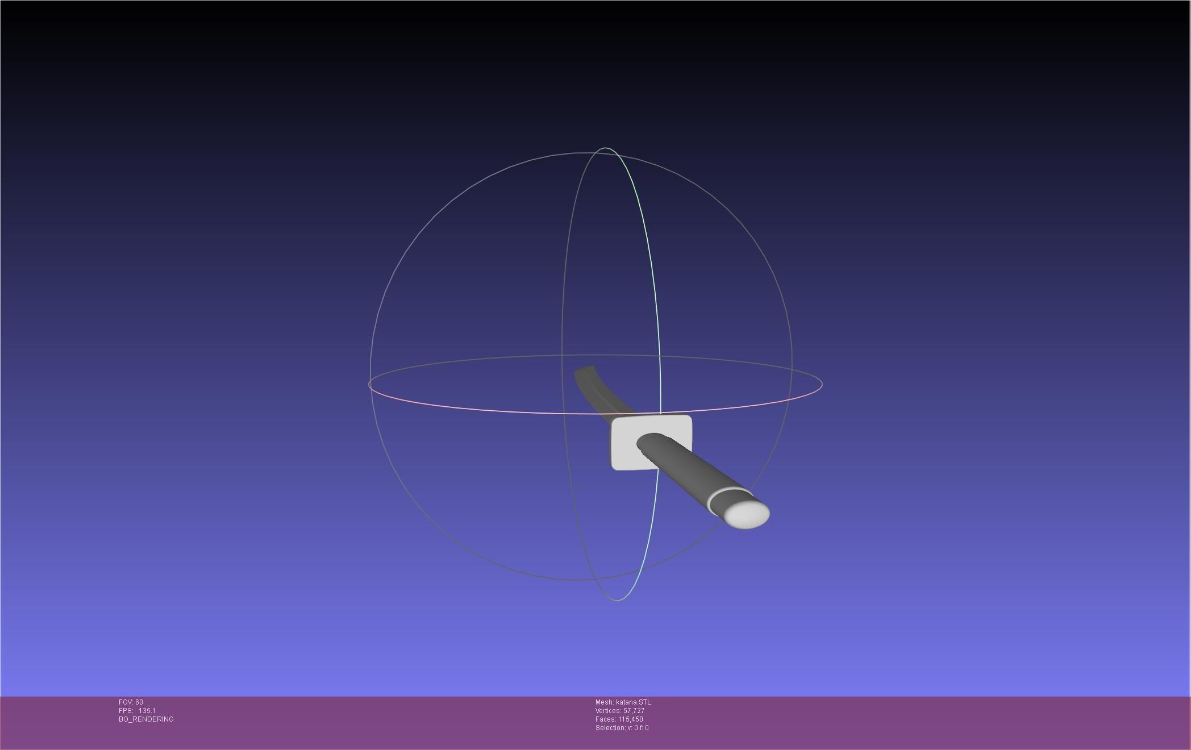Click the Mesh: katana.STL label
1191x750 pixels.
[623, 702]
